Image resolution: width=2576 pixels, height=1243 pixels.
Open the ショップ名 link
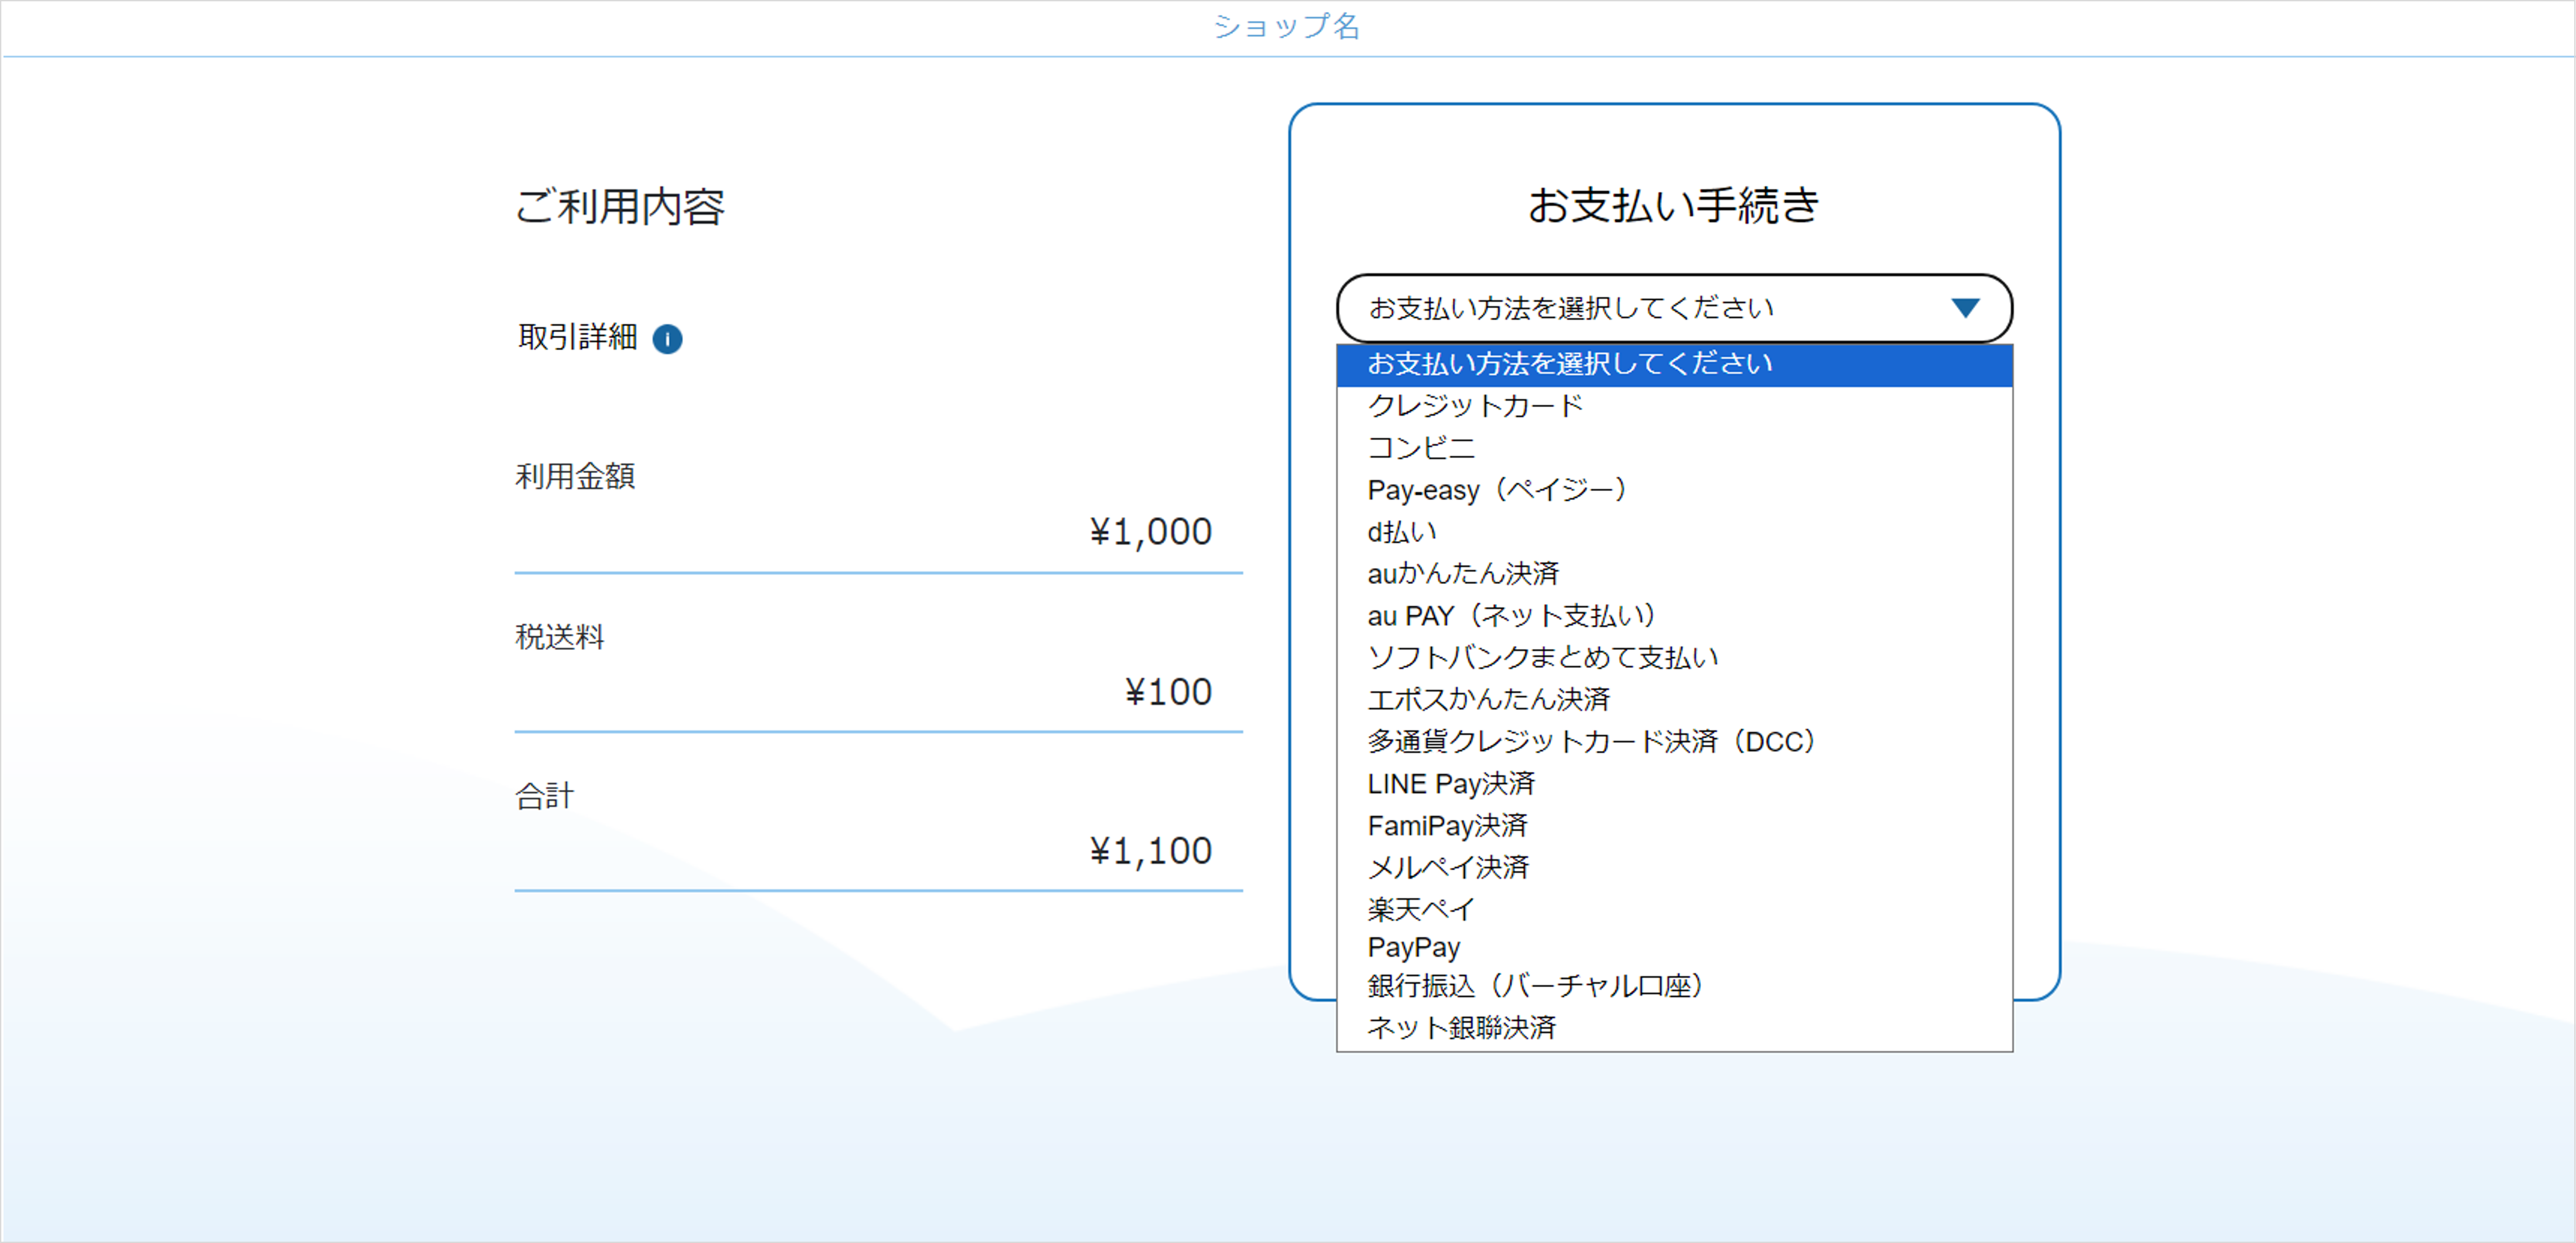click(x=1287, y=26)
